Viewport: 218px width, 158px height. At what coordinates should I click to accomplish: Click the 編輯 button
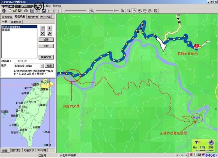[46, 39]
